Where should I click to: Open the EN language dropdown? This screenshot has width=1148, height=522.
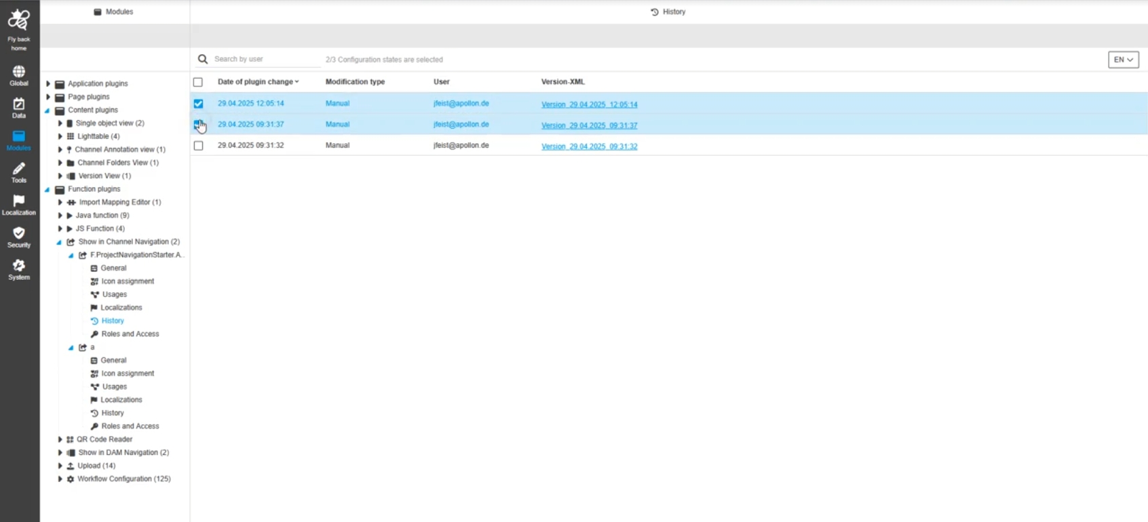pos(1123,60)
